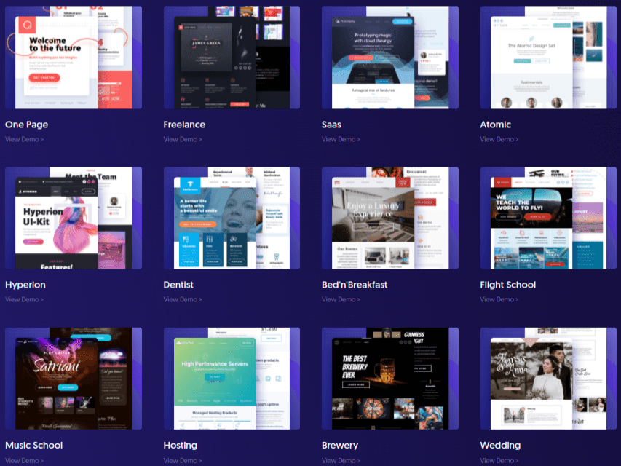The height and width of the screenshot is (466, 621).
Task: Click View Demo below Saas
Action: [x=341, y=139]
